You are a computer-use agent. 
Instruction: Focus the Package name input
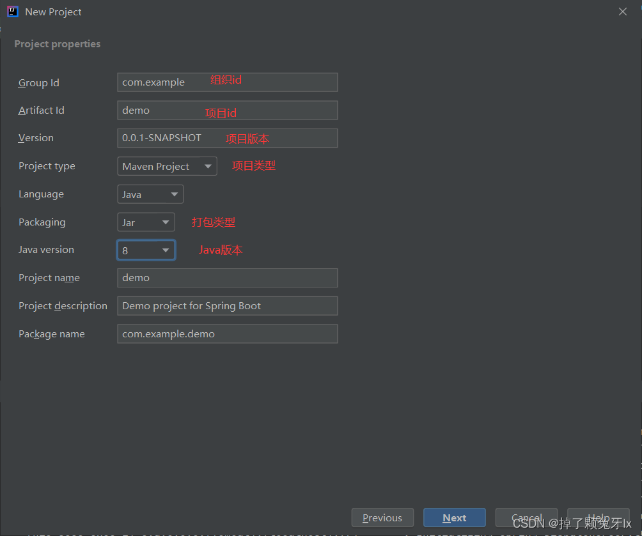(227, 334)
